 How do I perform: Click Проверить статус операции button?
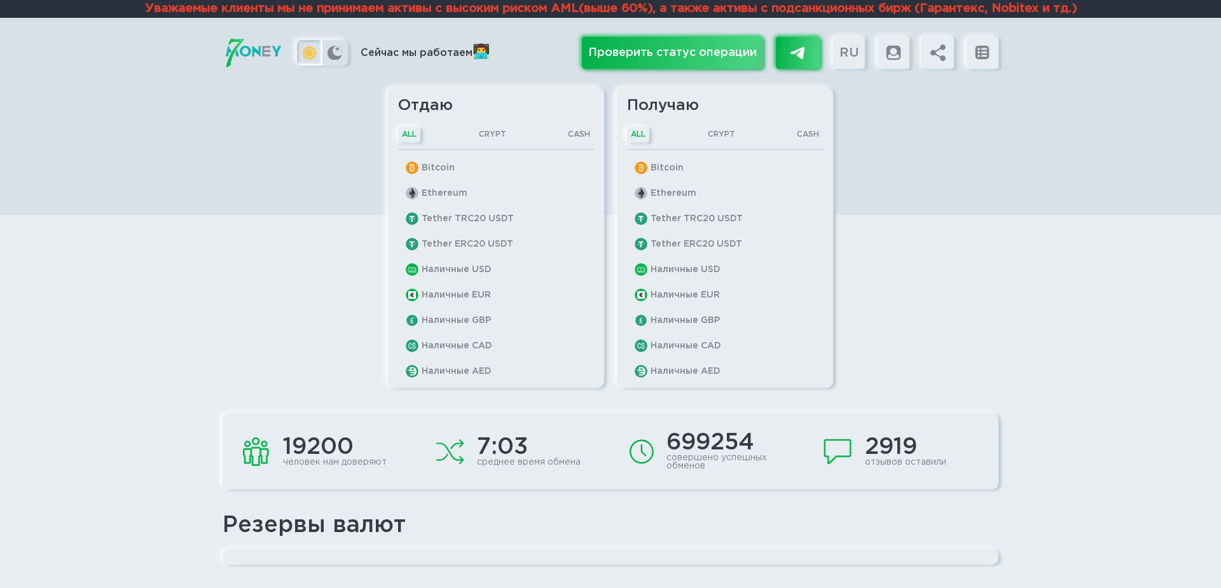672,52
